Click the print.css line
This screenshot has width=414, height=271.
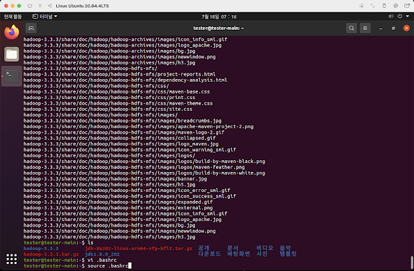tap(109, 98)
